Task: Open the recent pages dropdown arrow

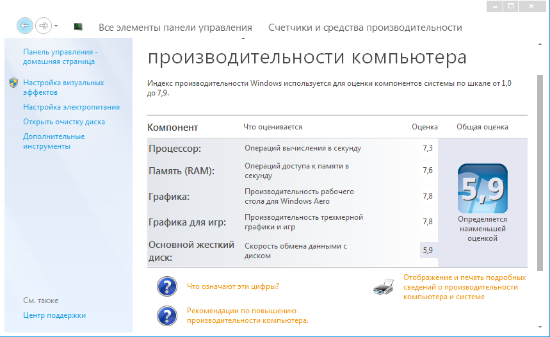Action: pyautogui.click(x=56, y=26)
